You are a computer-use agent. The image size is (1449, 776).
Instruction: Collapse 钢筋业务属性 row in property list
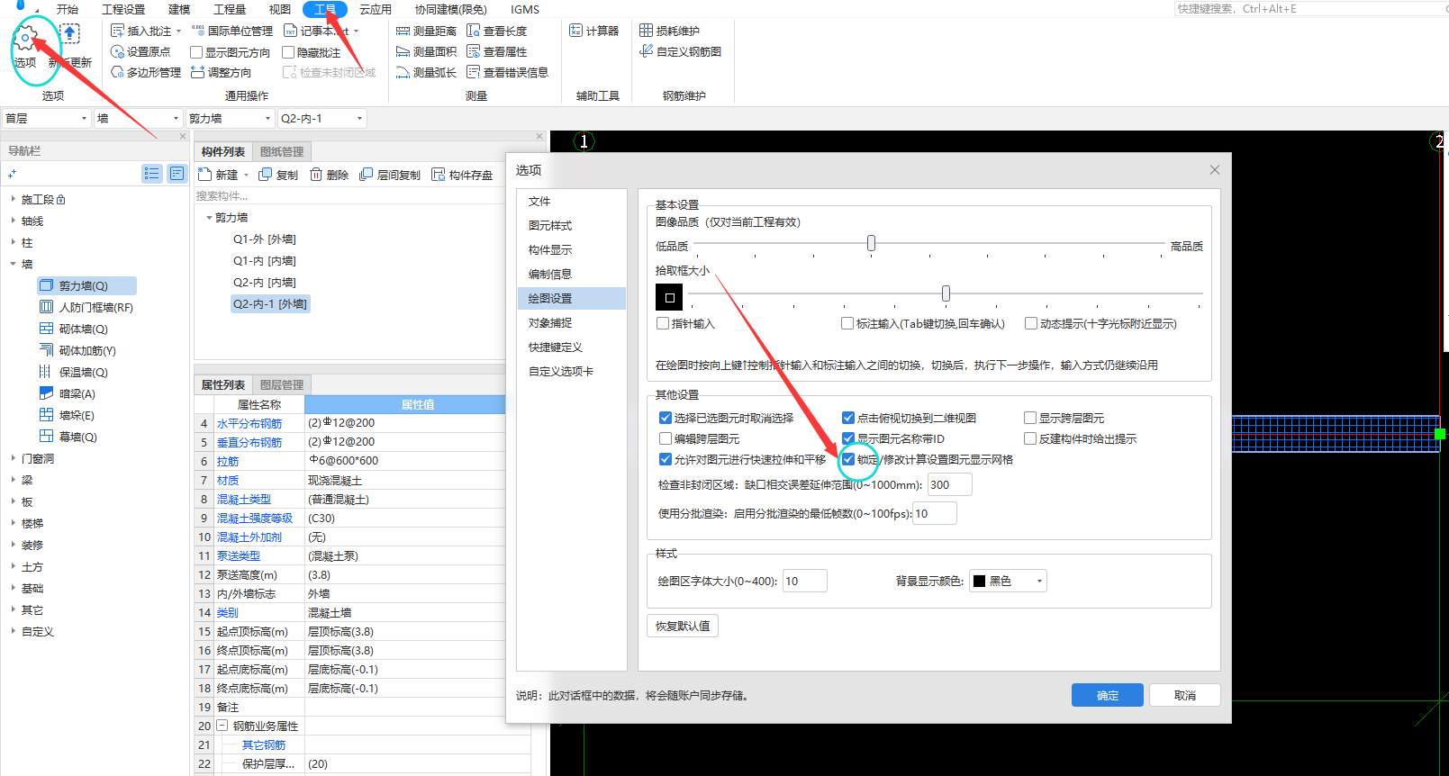coord(222,726)
